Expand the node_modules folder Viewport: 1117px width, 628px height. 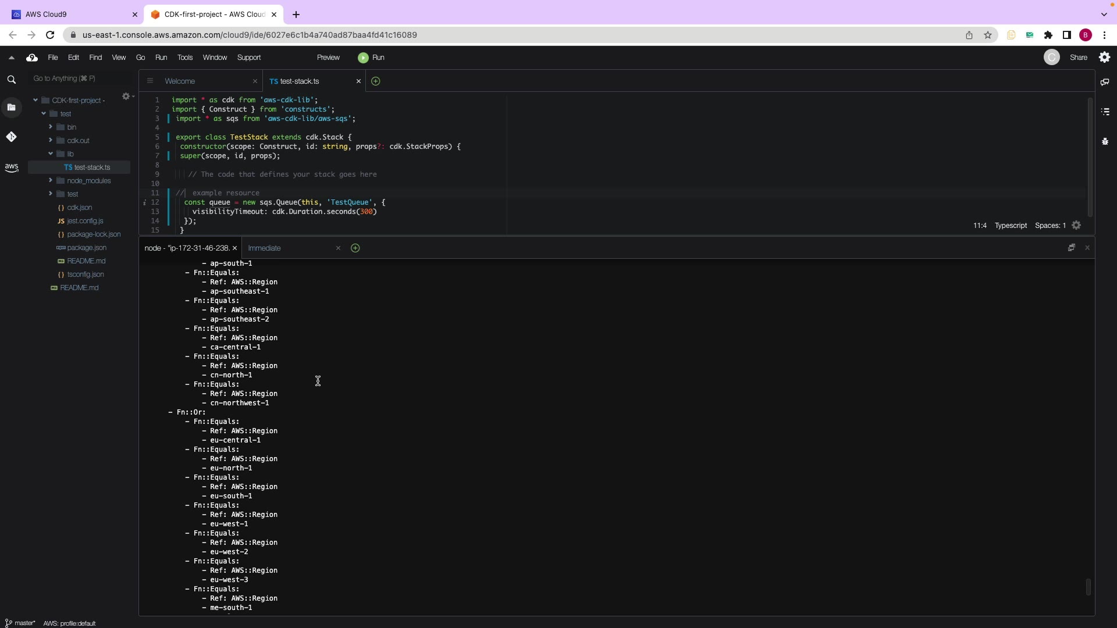pos(51,180)
